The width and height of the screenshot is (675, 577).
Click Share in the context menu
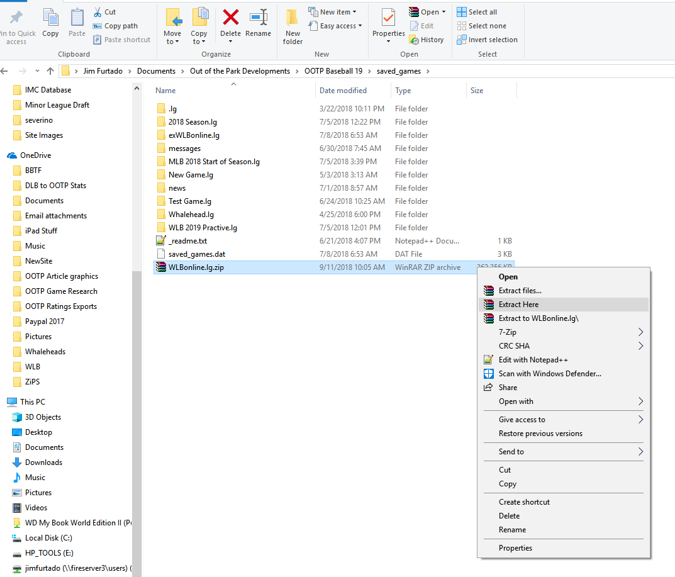coord(564,388)
